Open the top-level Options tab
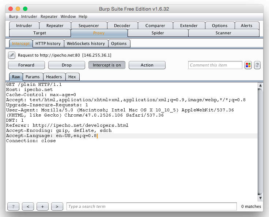The height and width of the screenshot is (217, 269). coord(220,26)
